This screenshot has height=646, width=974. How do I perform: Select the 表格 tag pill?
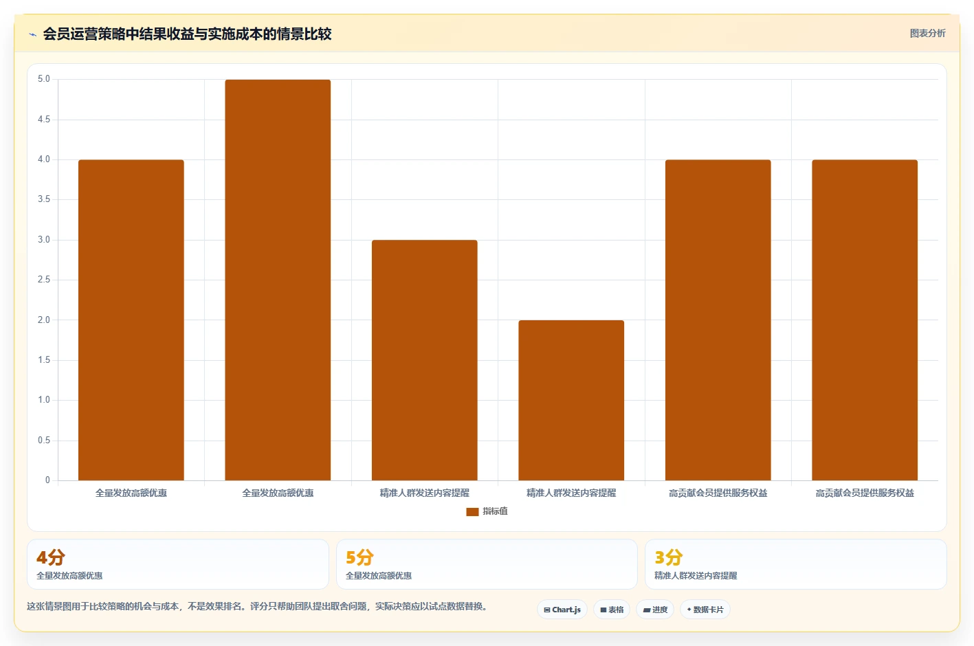[612, 610]
